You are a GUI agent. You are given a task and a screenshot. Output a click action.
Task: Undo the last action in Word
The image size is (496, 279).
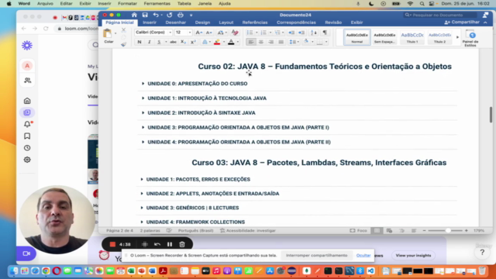[x=156, y=15]
